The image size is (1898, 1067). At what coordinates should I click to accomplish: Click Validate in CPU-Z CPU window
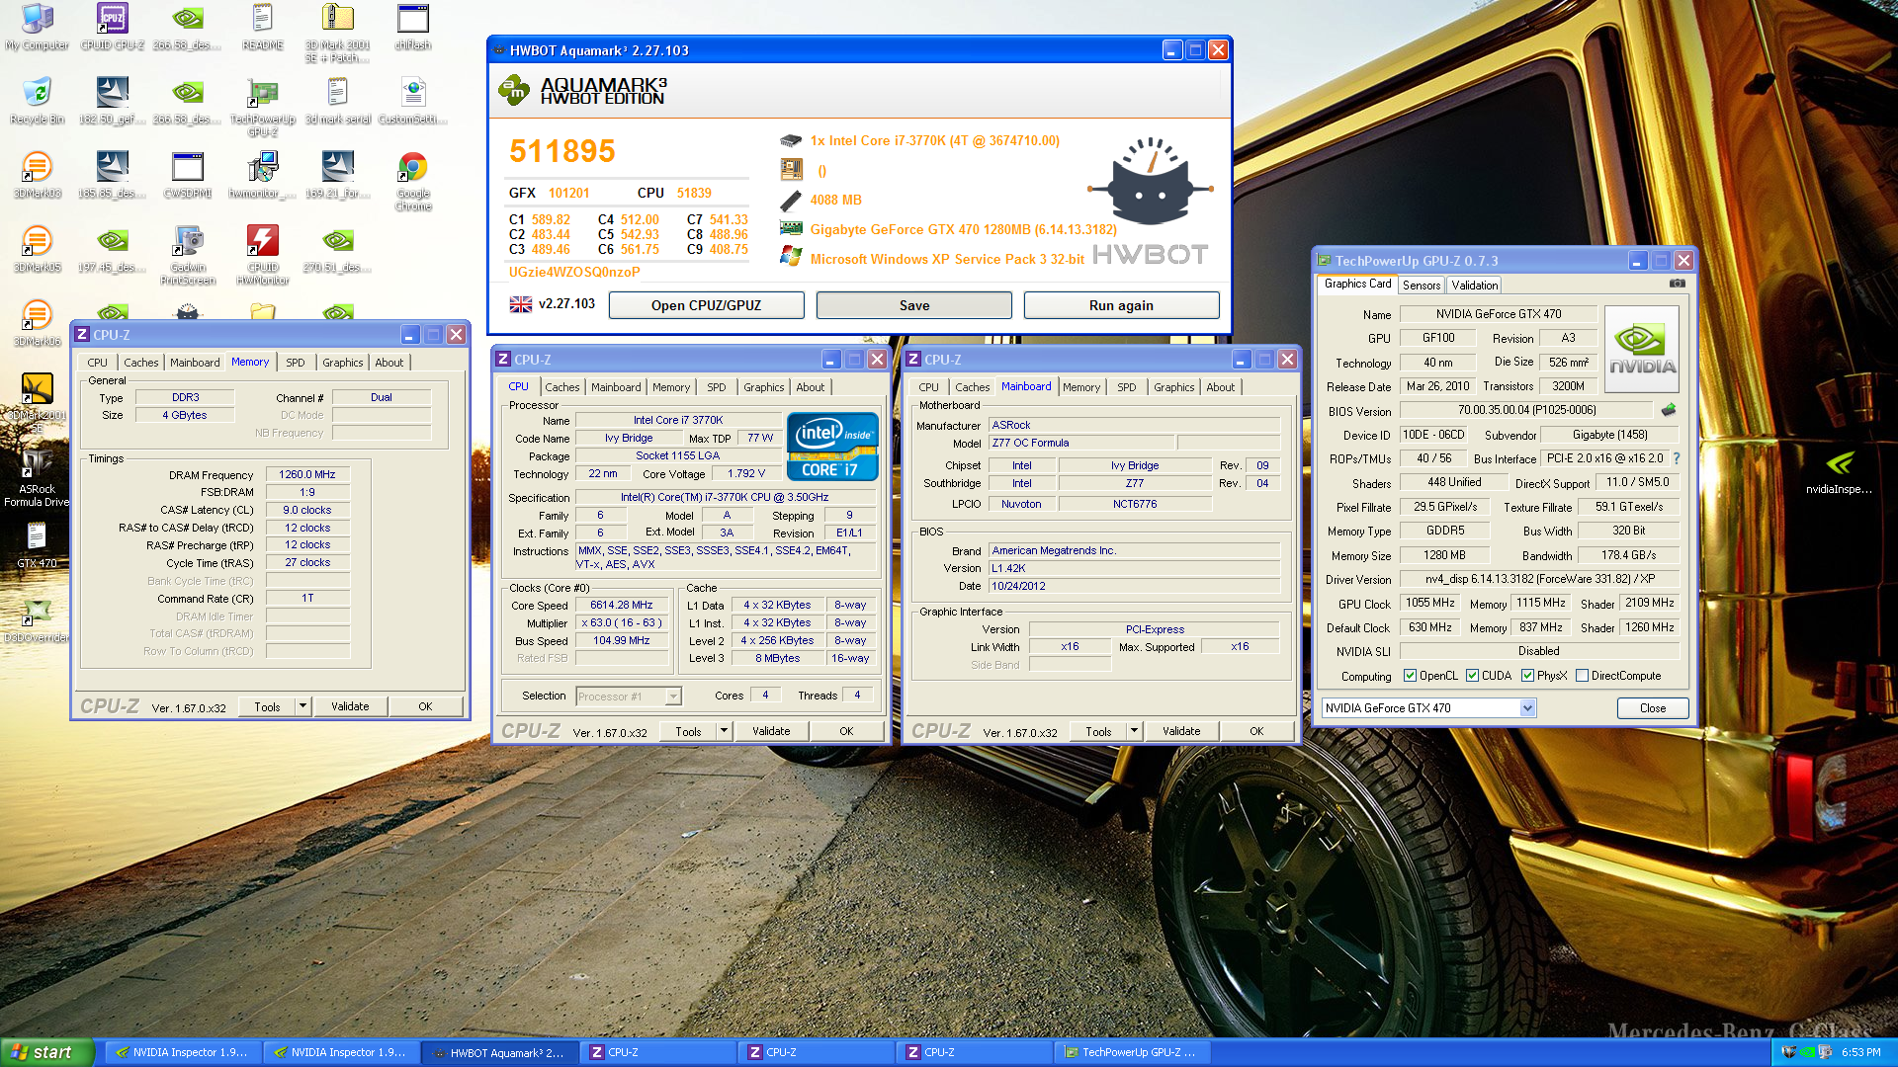pyautogui.click(x=771, y=731)
